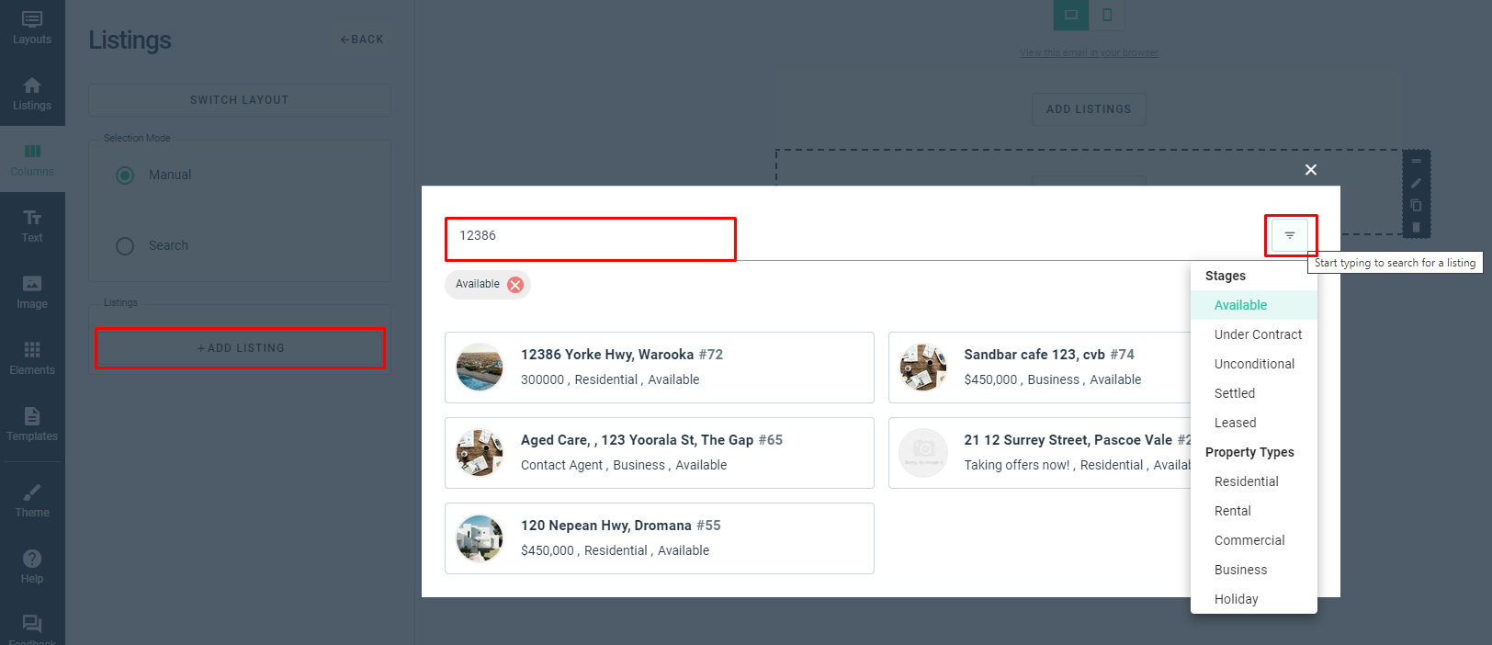Click the 12386 Yorke Hwy listing thumbnail

click(x=480, y=368)
